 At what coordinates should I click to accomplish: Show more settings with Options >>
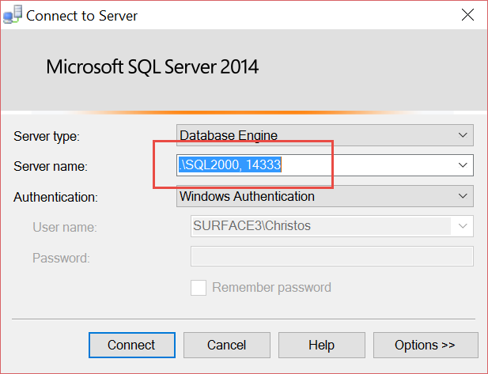[x=426, y=345]
